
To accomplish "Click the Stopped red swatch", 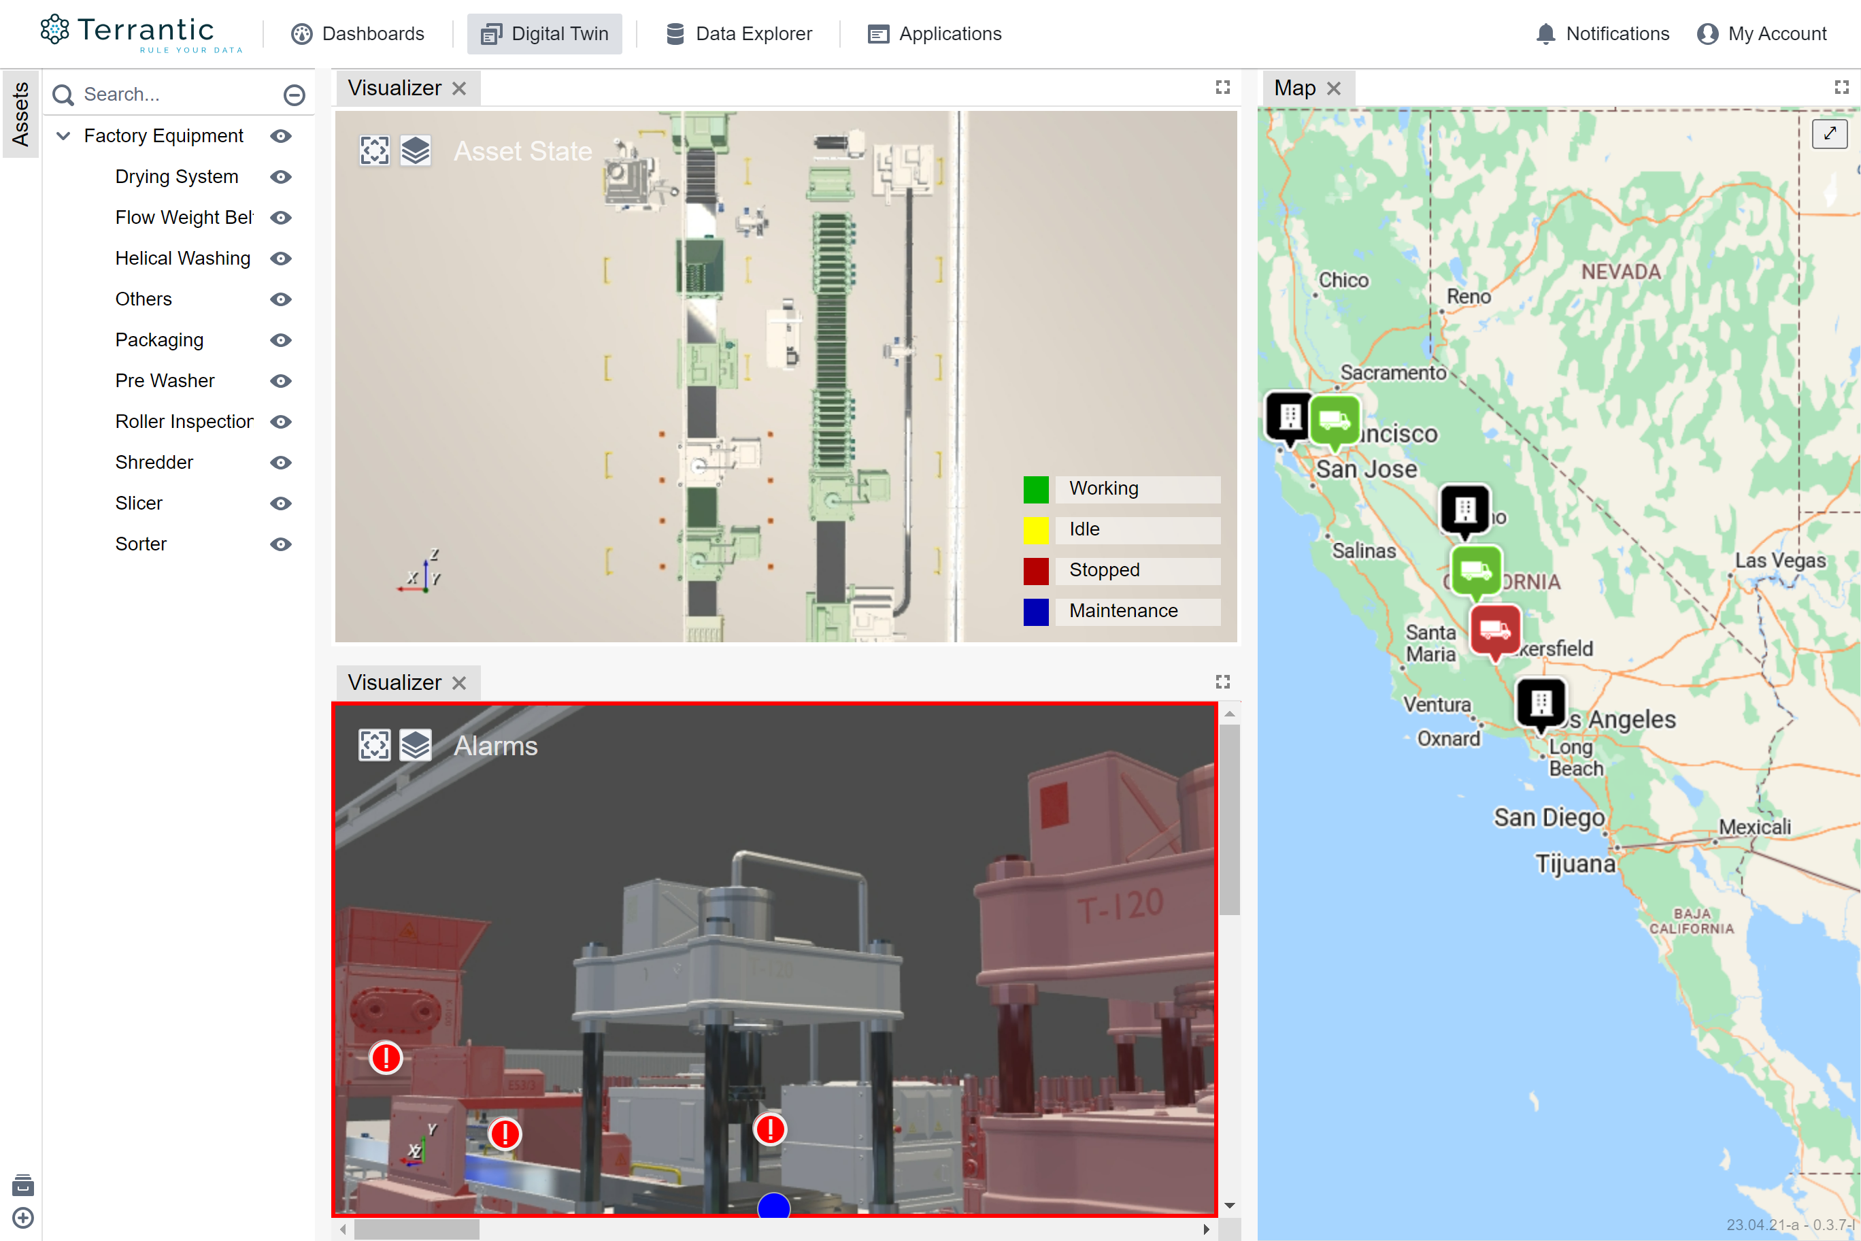I will pyautogui.click(x=1036, y=571).
